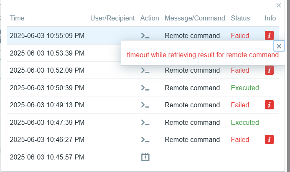This screenshot has width=290, height=172.
Task: Click calendar alert icon in 10:45:57 PM row
Action: (145, 157)
